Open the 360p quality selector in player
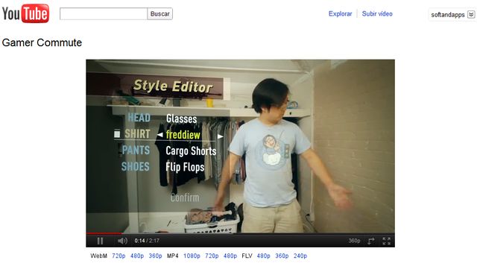 click(354, 241)
